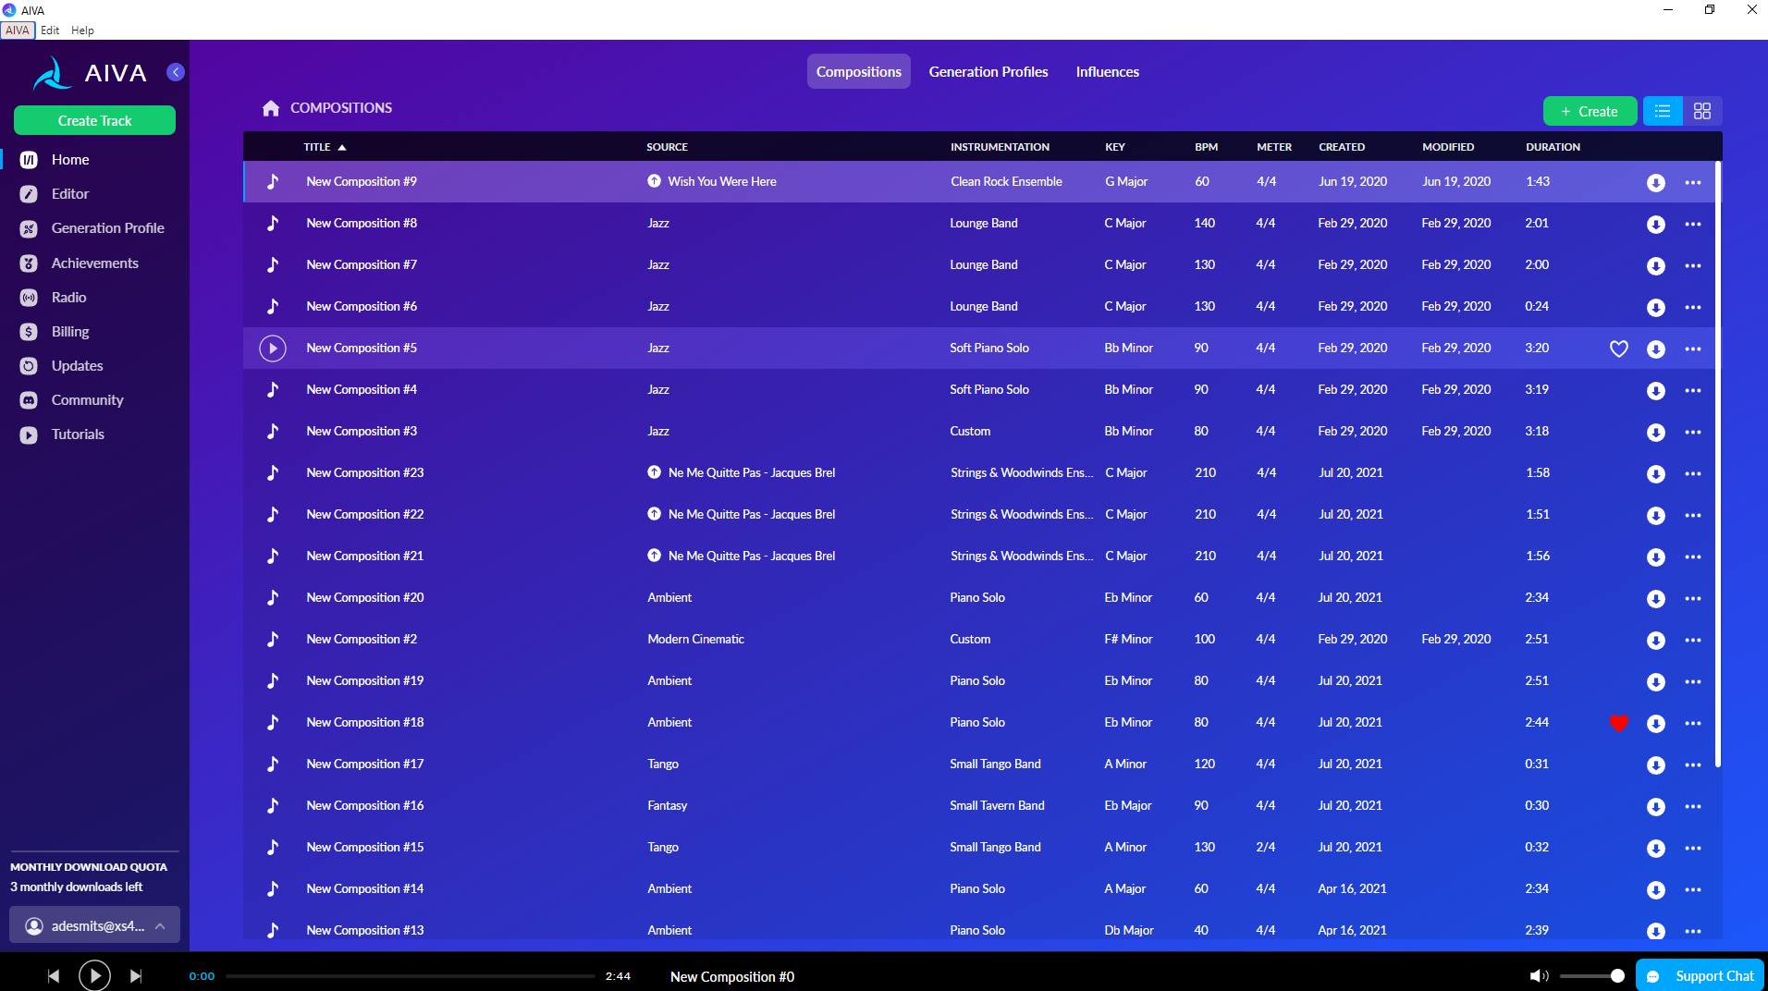Open more options for New Composition #20
1768x991 pixels.
tap(1693, 599)
